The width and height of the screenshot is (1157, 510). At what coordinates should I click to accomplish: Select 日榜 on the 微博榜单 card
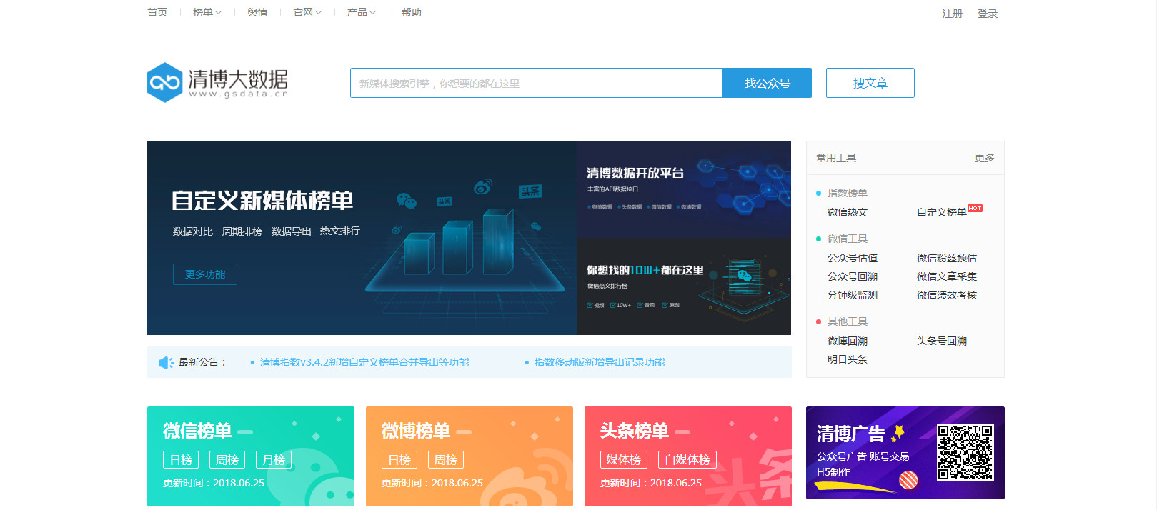399,460
